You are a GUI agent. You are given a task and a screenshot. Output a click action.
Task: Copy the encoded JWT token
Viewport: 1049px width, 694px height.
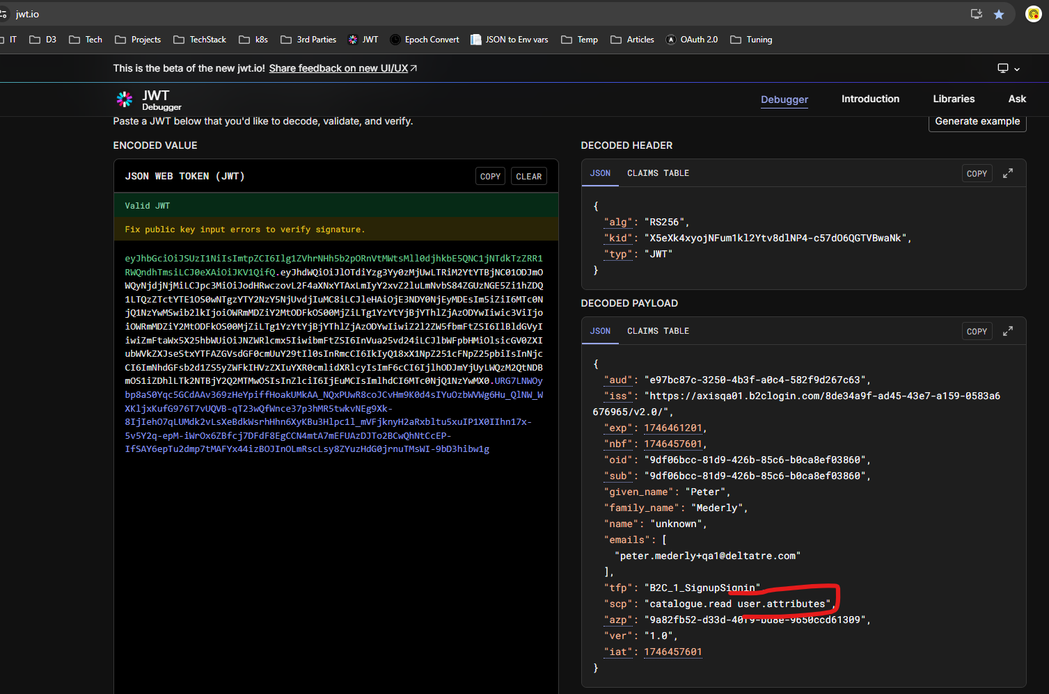coord(490,177)
